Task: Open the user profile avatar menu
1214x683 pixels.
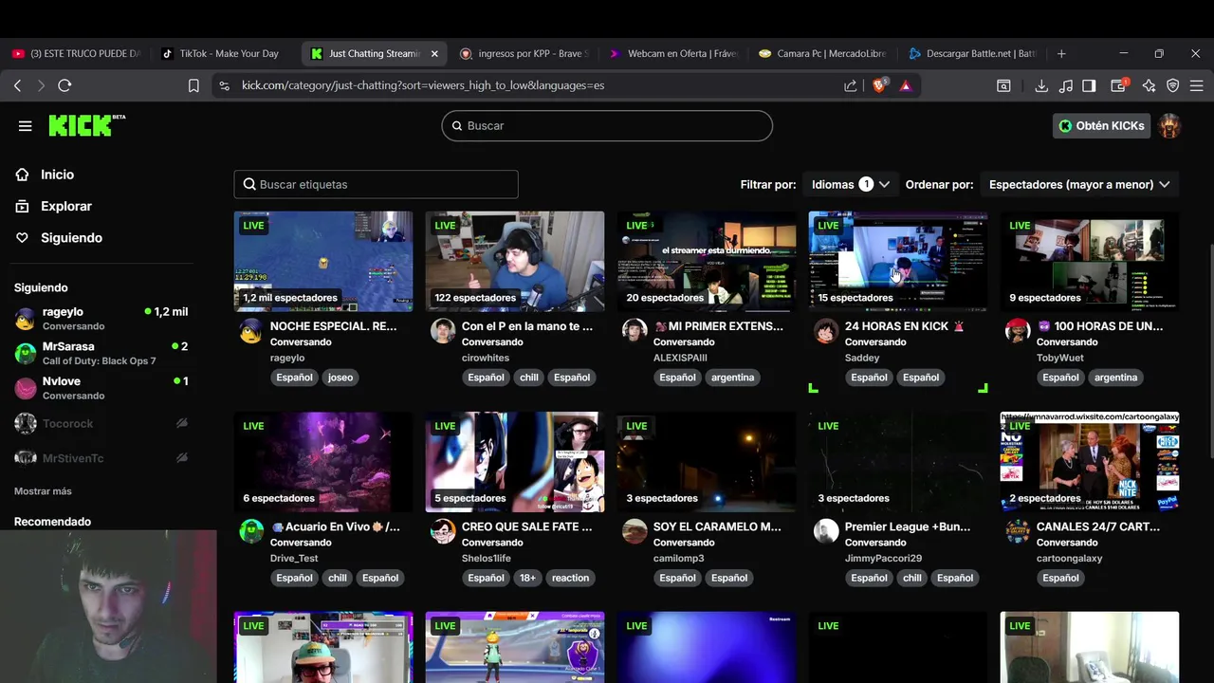Action: click(1169, 125)
